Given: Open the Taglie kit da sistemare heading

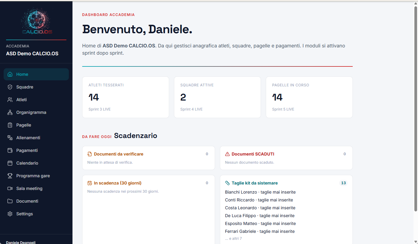Looking at the screenshot, I should click(x=255, y=183).
